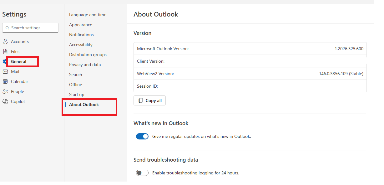The height and width of the screenshot is (185, 384).
Task: Select Privacy and data option
Action: click(x=85, y=65)
